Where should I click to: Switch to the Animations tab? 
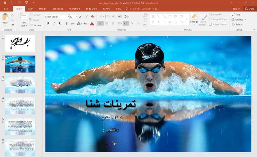(75, 9)
